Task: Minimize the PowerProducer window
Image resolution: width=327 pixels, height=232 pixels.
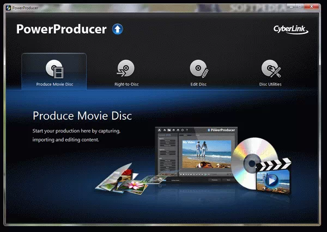Action: (x=280, y=5)
